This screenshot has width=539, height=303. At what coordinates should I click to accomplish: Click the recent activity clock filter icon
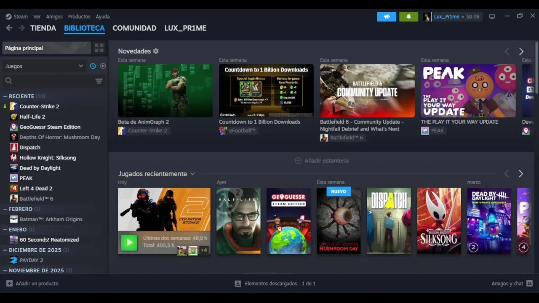93,66
